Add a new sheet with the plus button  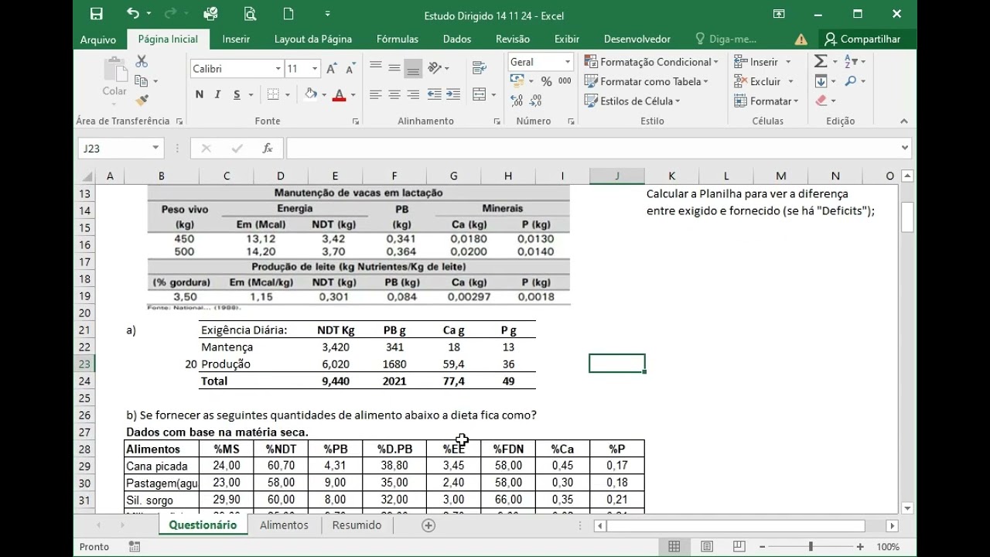(428, 525)
